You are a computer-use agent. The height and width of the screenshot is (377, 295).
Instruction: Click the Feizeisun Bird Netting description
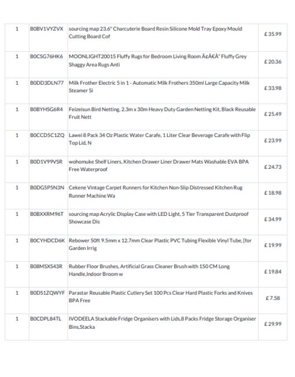(162, 113)
